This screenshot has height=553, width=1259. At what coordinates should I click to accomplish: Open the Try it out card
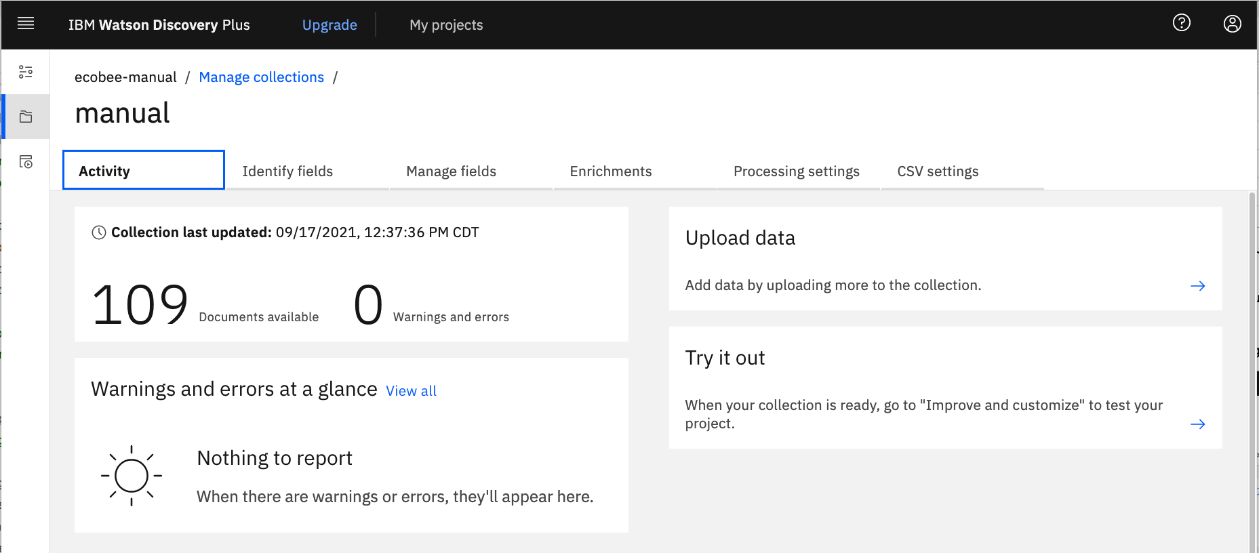click(945, 388)
